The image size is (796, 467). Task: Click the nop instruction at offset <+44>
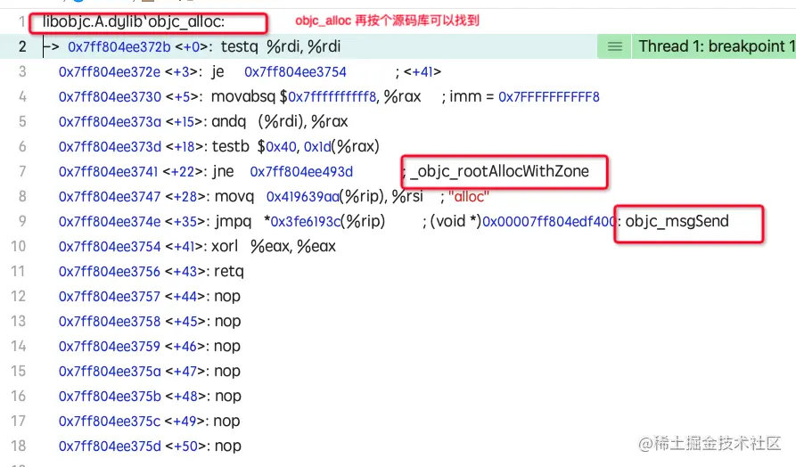point(227,297)
